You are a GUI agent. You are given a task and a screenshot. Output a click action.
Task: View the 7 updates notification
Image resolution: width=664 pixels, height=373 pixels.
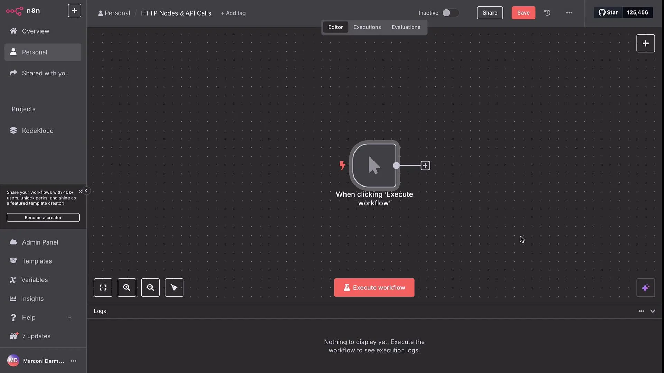pyautogui.click(x=43, y=336)
